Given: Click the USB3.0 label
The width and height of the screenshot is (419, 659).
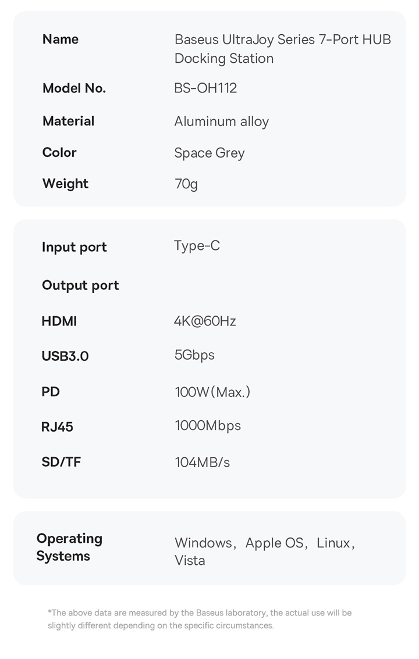Looking at the screenshot, I should [65, 356].
